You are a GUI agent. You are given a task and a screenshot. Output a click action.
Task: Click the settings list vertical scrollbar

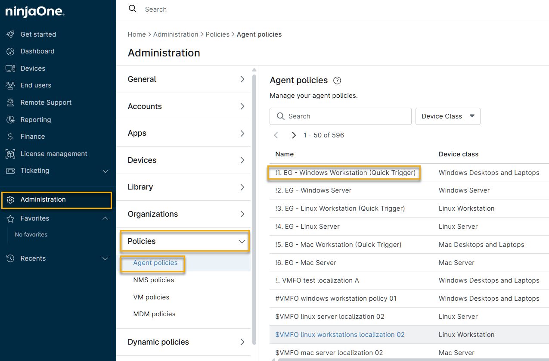[x=254, y=209]
